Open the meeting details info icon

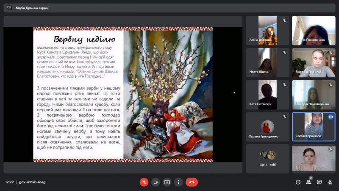coord(298,182)
